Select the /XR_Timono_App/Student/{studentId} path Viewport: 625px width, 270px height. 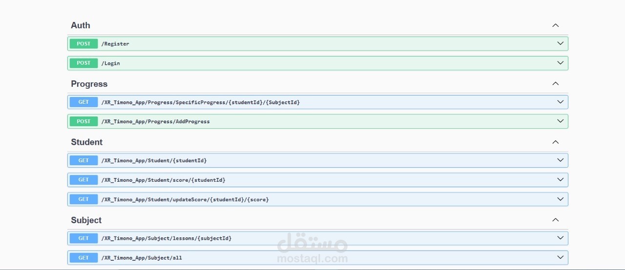pyautogui.click(x=154, y=160)
